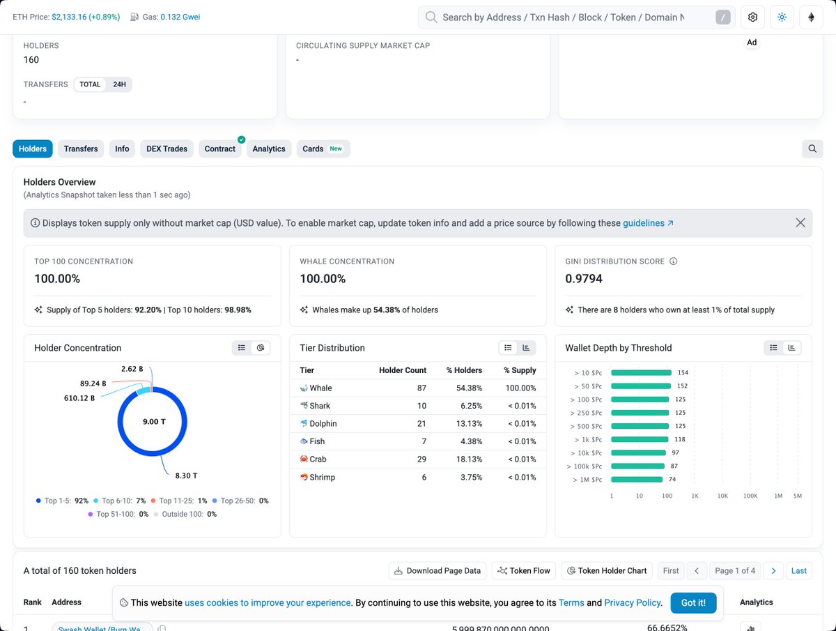Open the Holders tab
The width and height of the screenshot is (836, 631).
(x=33, y=149)
